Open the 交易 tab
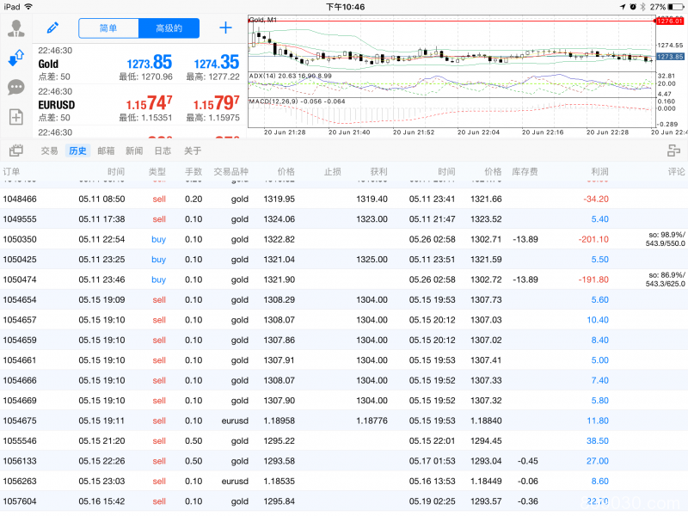Viewport: 688px width, 516px height. pos(49,151)
